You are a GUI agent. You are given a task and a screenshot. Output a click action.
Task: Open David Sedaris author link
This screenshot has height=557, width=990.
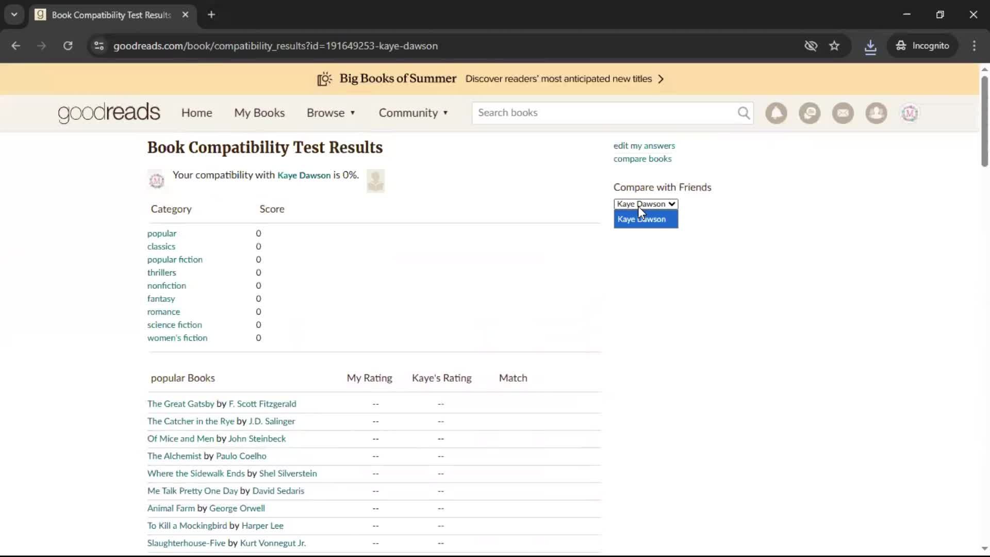278,491
